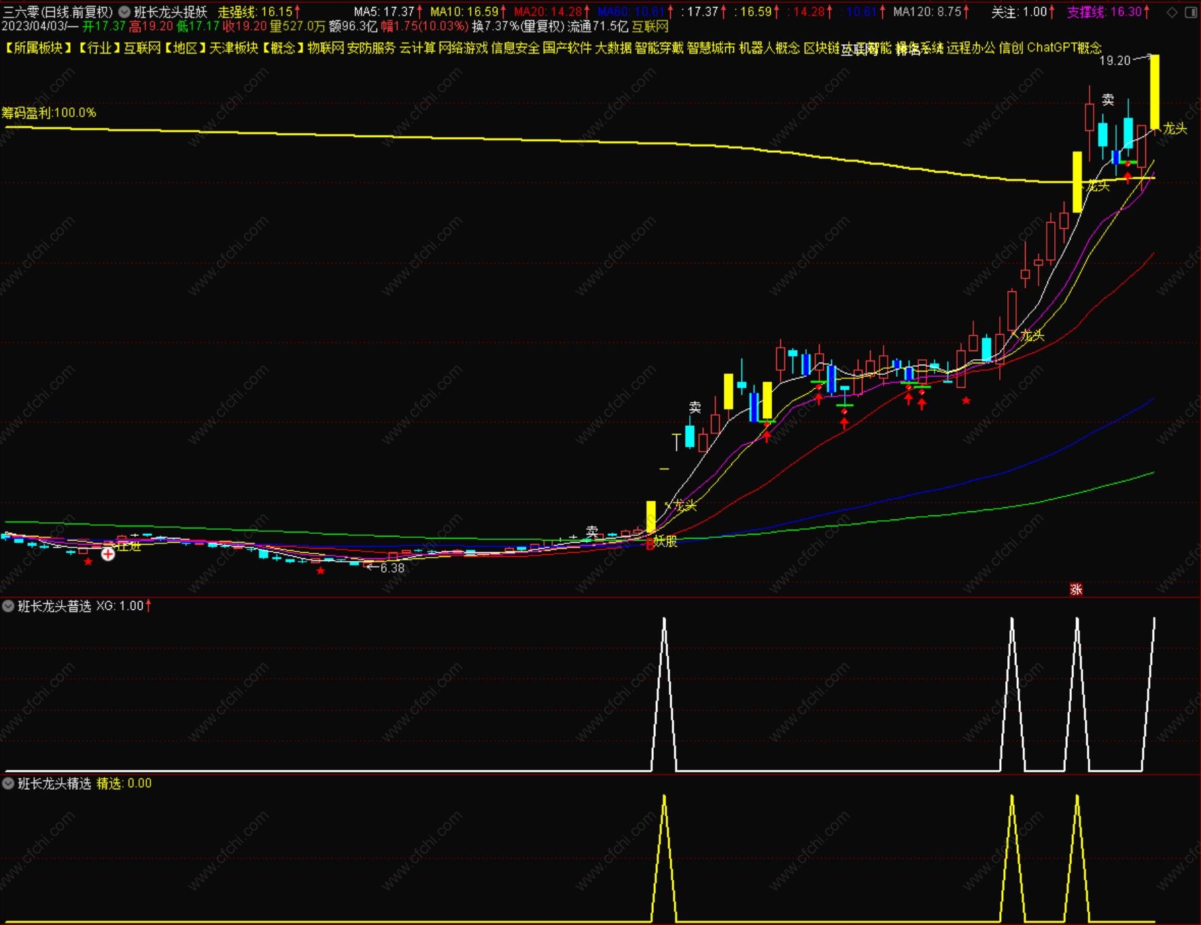This screenshot has width=1201, height=925.
Task: Click the MA120: 8.75 readout
Action: tap(931, 12)
